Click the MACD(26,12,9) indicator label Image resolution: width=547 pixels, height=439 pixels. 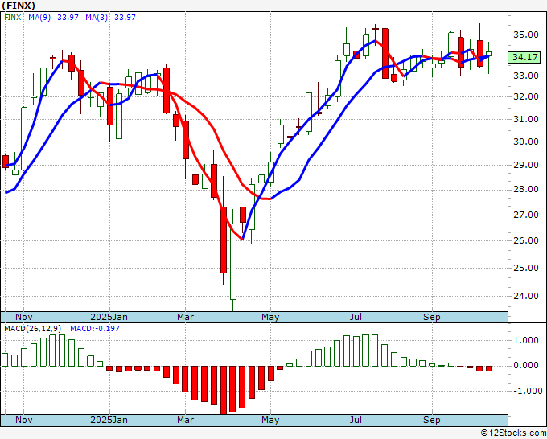point(33,329)
